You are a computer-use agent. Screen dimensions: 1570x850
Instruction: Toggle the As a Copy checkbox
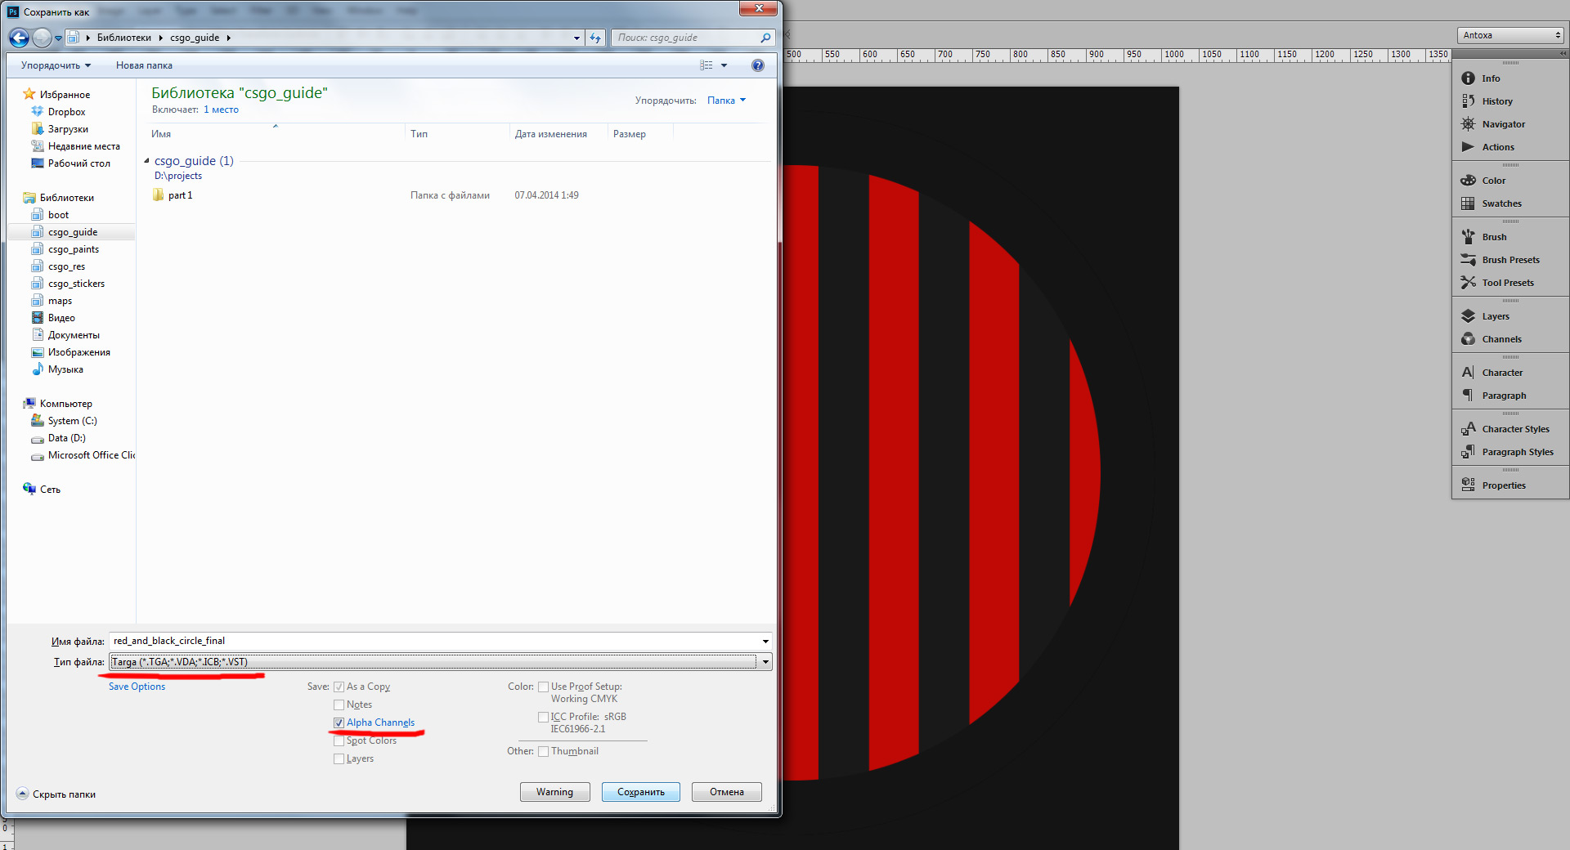(x=339, y=687)
